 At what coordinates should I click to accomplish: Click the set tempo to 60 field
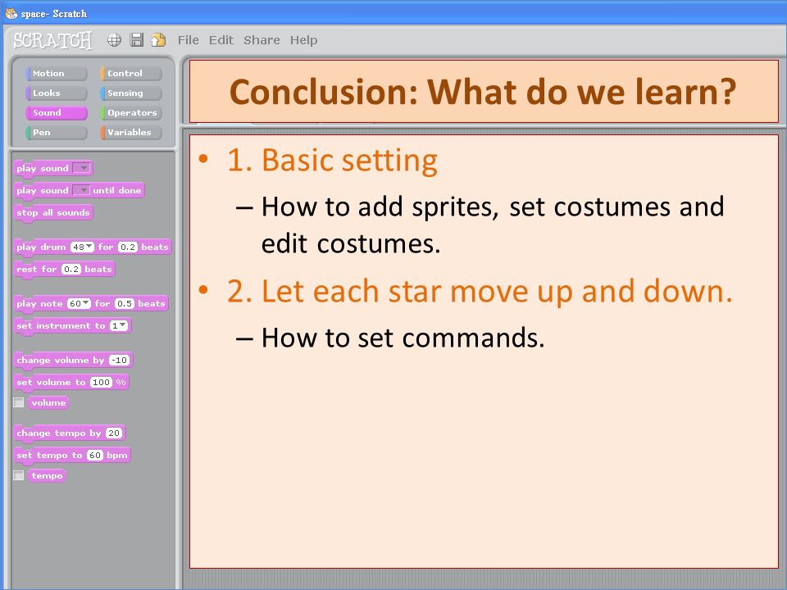point(95,455)
